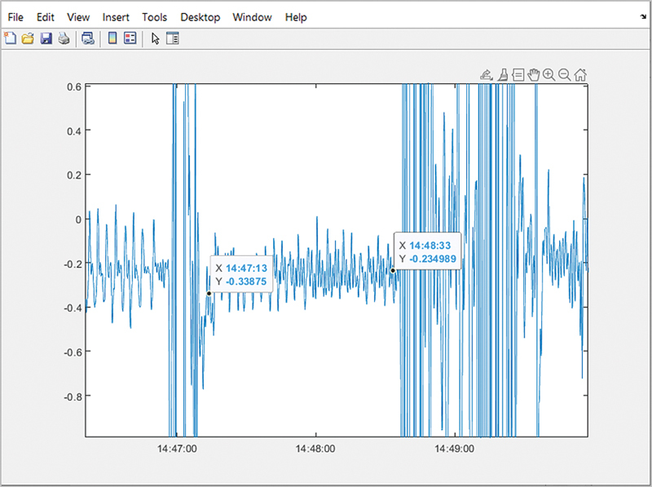Screen dimensions: 652x487
Task: Click the Link Plot toolbar icon
Action: click(88, 38)
